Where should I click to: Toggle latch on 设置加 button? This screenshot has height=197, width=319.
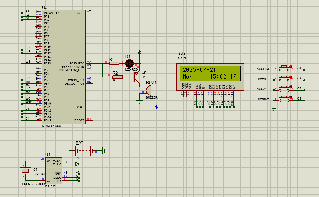(x=291, y=77)
